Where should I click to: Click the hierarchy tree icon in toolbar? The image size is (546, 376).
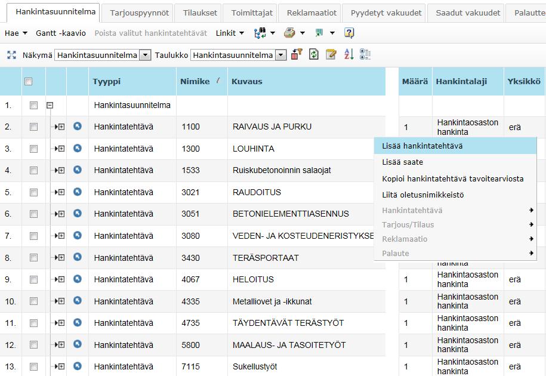260,33
